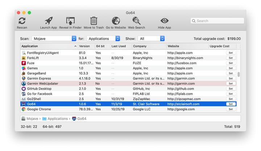
Task: Click the Hide App eye icon
Action: (x=165, y=21)
